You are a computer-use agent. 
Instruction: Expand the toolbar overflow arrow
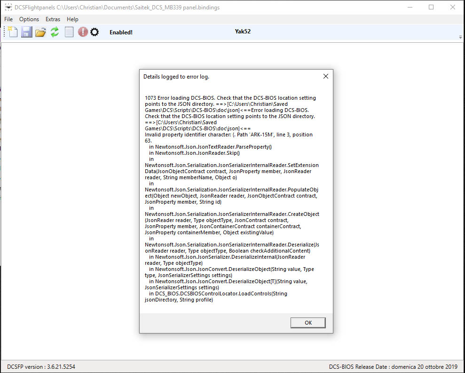click(x=460, y=37)
